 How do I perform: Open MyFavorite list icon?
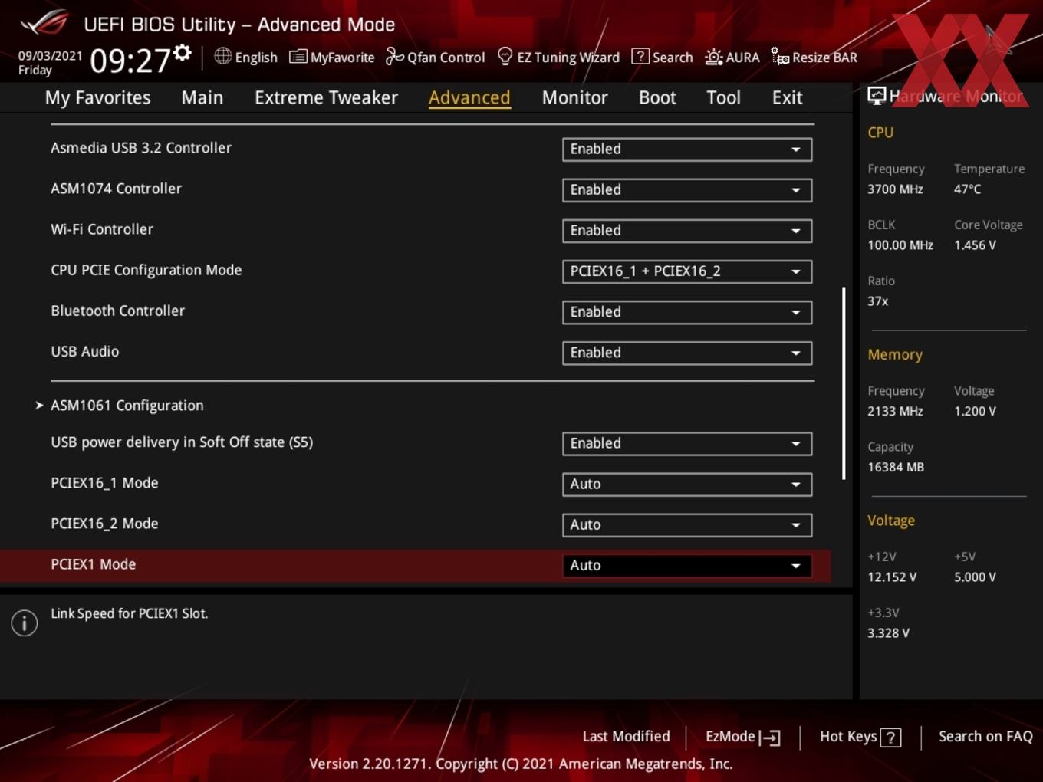coord(298,57)
